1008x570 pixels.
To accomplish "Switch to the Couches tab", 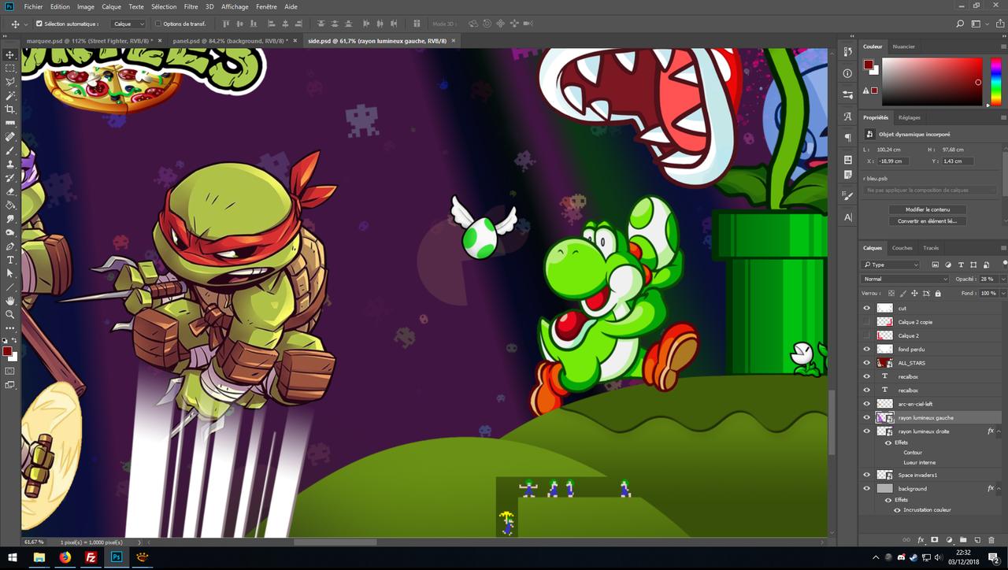I will click(902, 248).
